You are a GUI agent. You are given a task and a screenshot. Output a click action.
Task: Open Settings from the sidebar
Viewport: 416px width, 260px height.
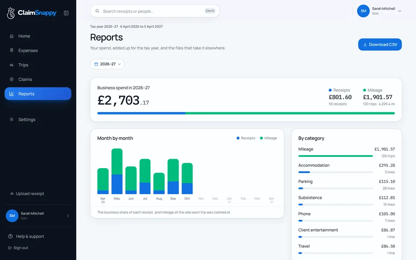(x=38, y=120)
